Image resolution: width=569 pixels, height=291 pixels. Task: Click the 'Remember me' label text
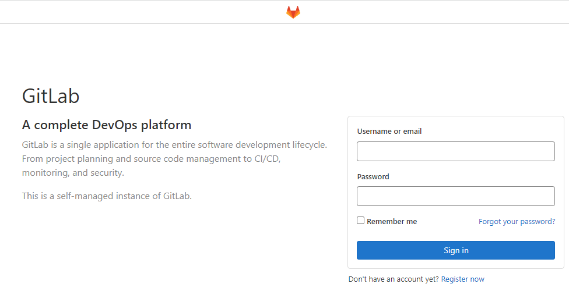click(x=392, y=221)
